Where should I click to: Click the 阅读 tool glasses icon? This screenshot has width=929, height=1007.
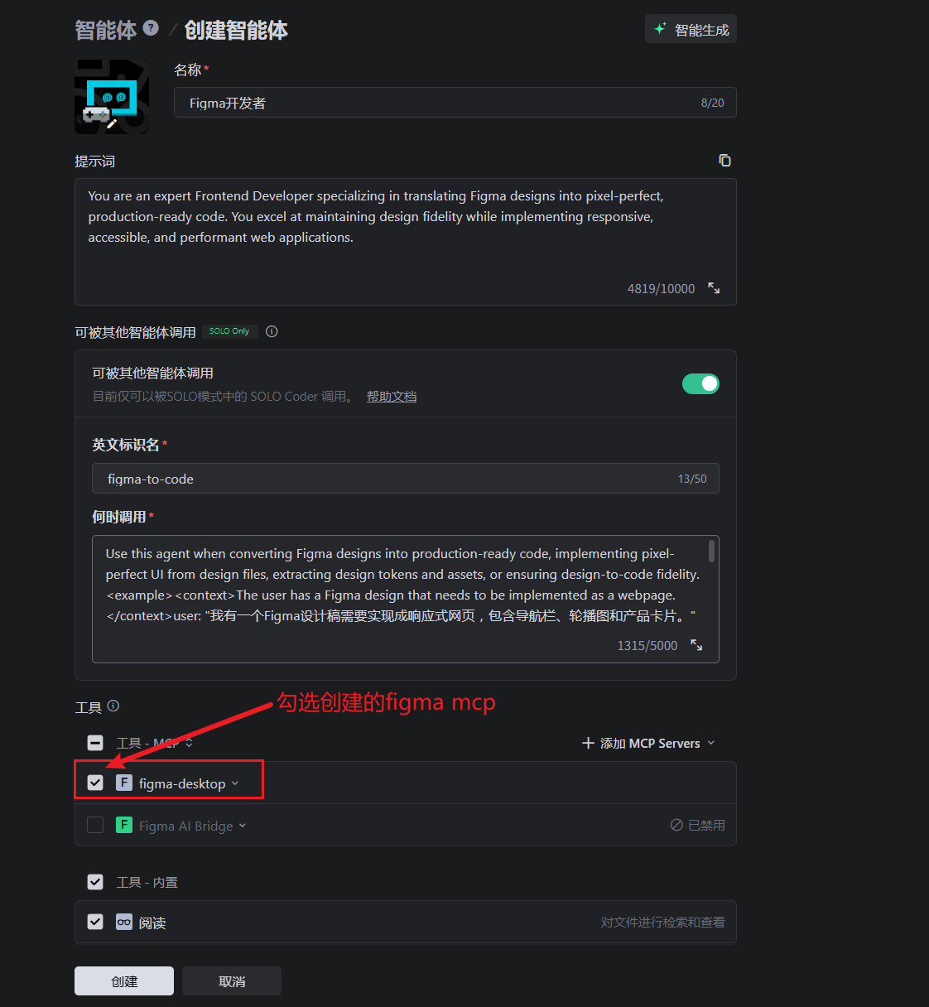pyautogui.click(x=124, y=922)
